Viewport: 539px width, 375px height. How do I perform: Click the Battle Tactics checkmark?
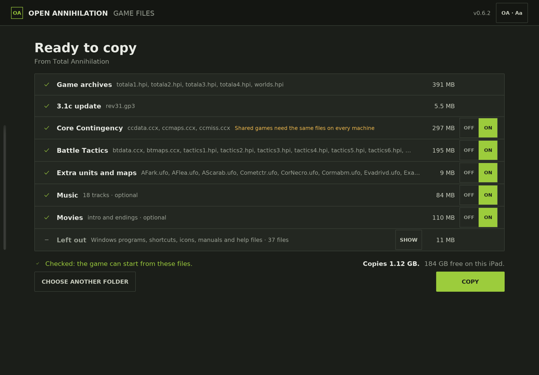coord(47,150)
